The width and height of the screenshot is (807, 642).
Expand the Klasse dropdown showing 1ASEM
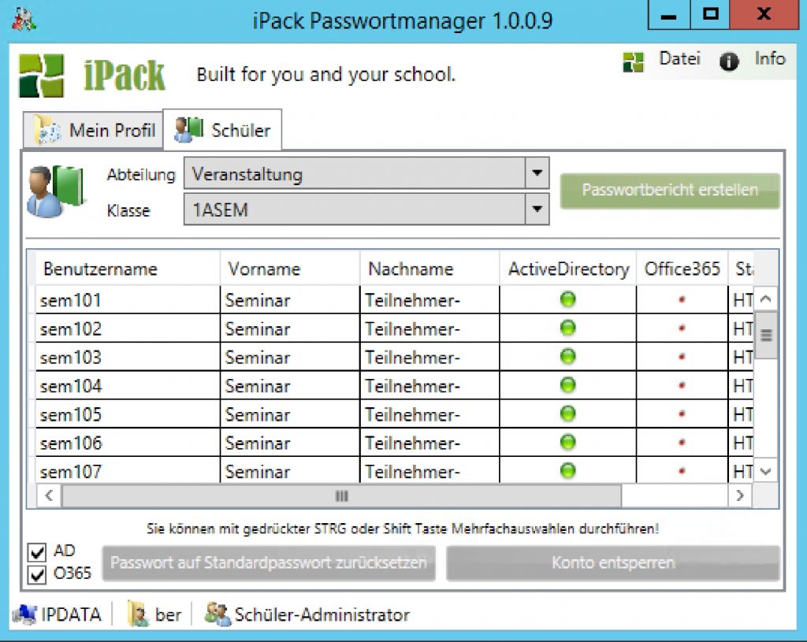537,210
